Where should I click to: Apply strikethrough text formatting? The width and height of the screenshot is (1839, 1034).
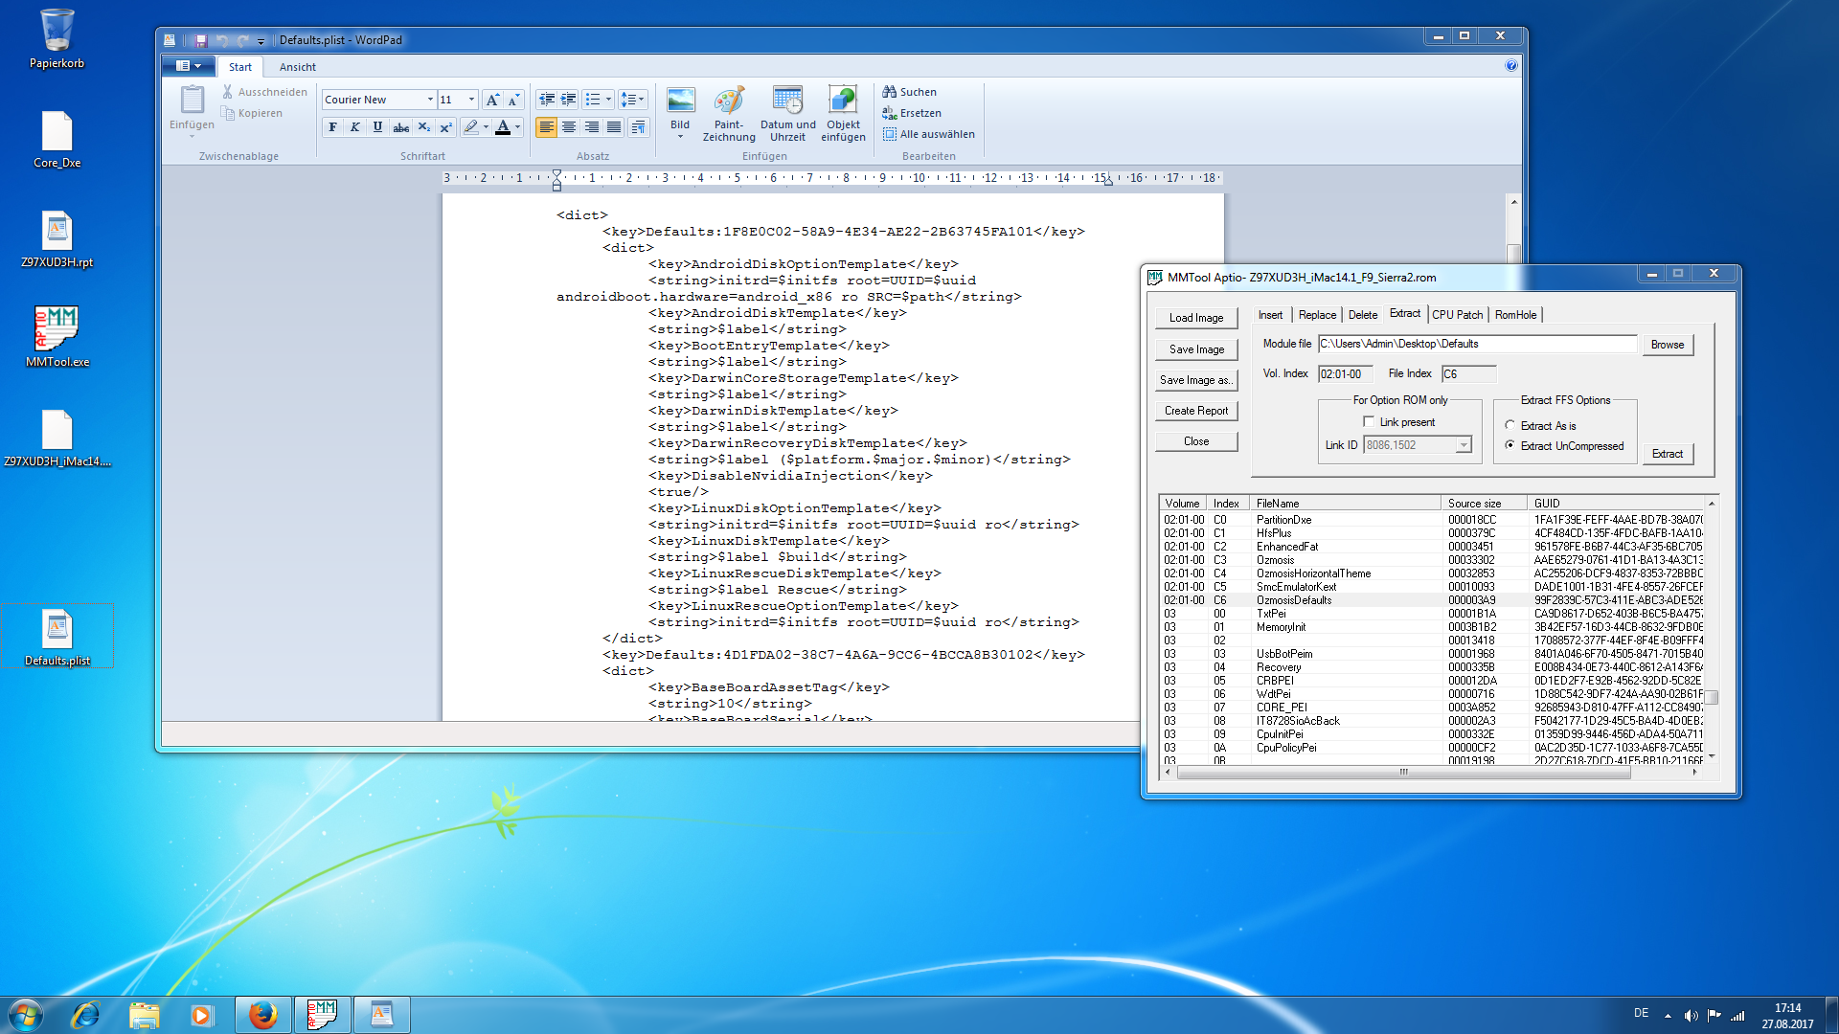coord(400,127)
